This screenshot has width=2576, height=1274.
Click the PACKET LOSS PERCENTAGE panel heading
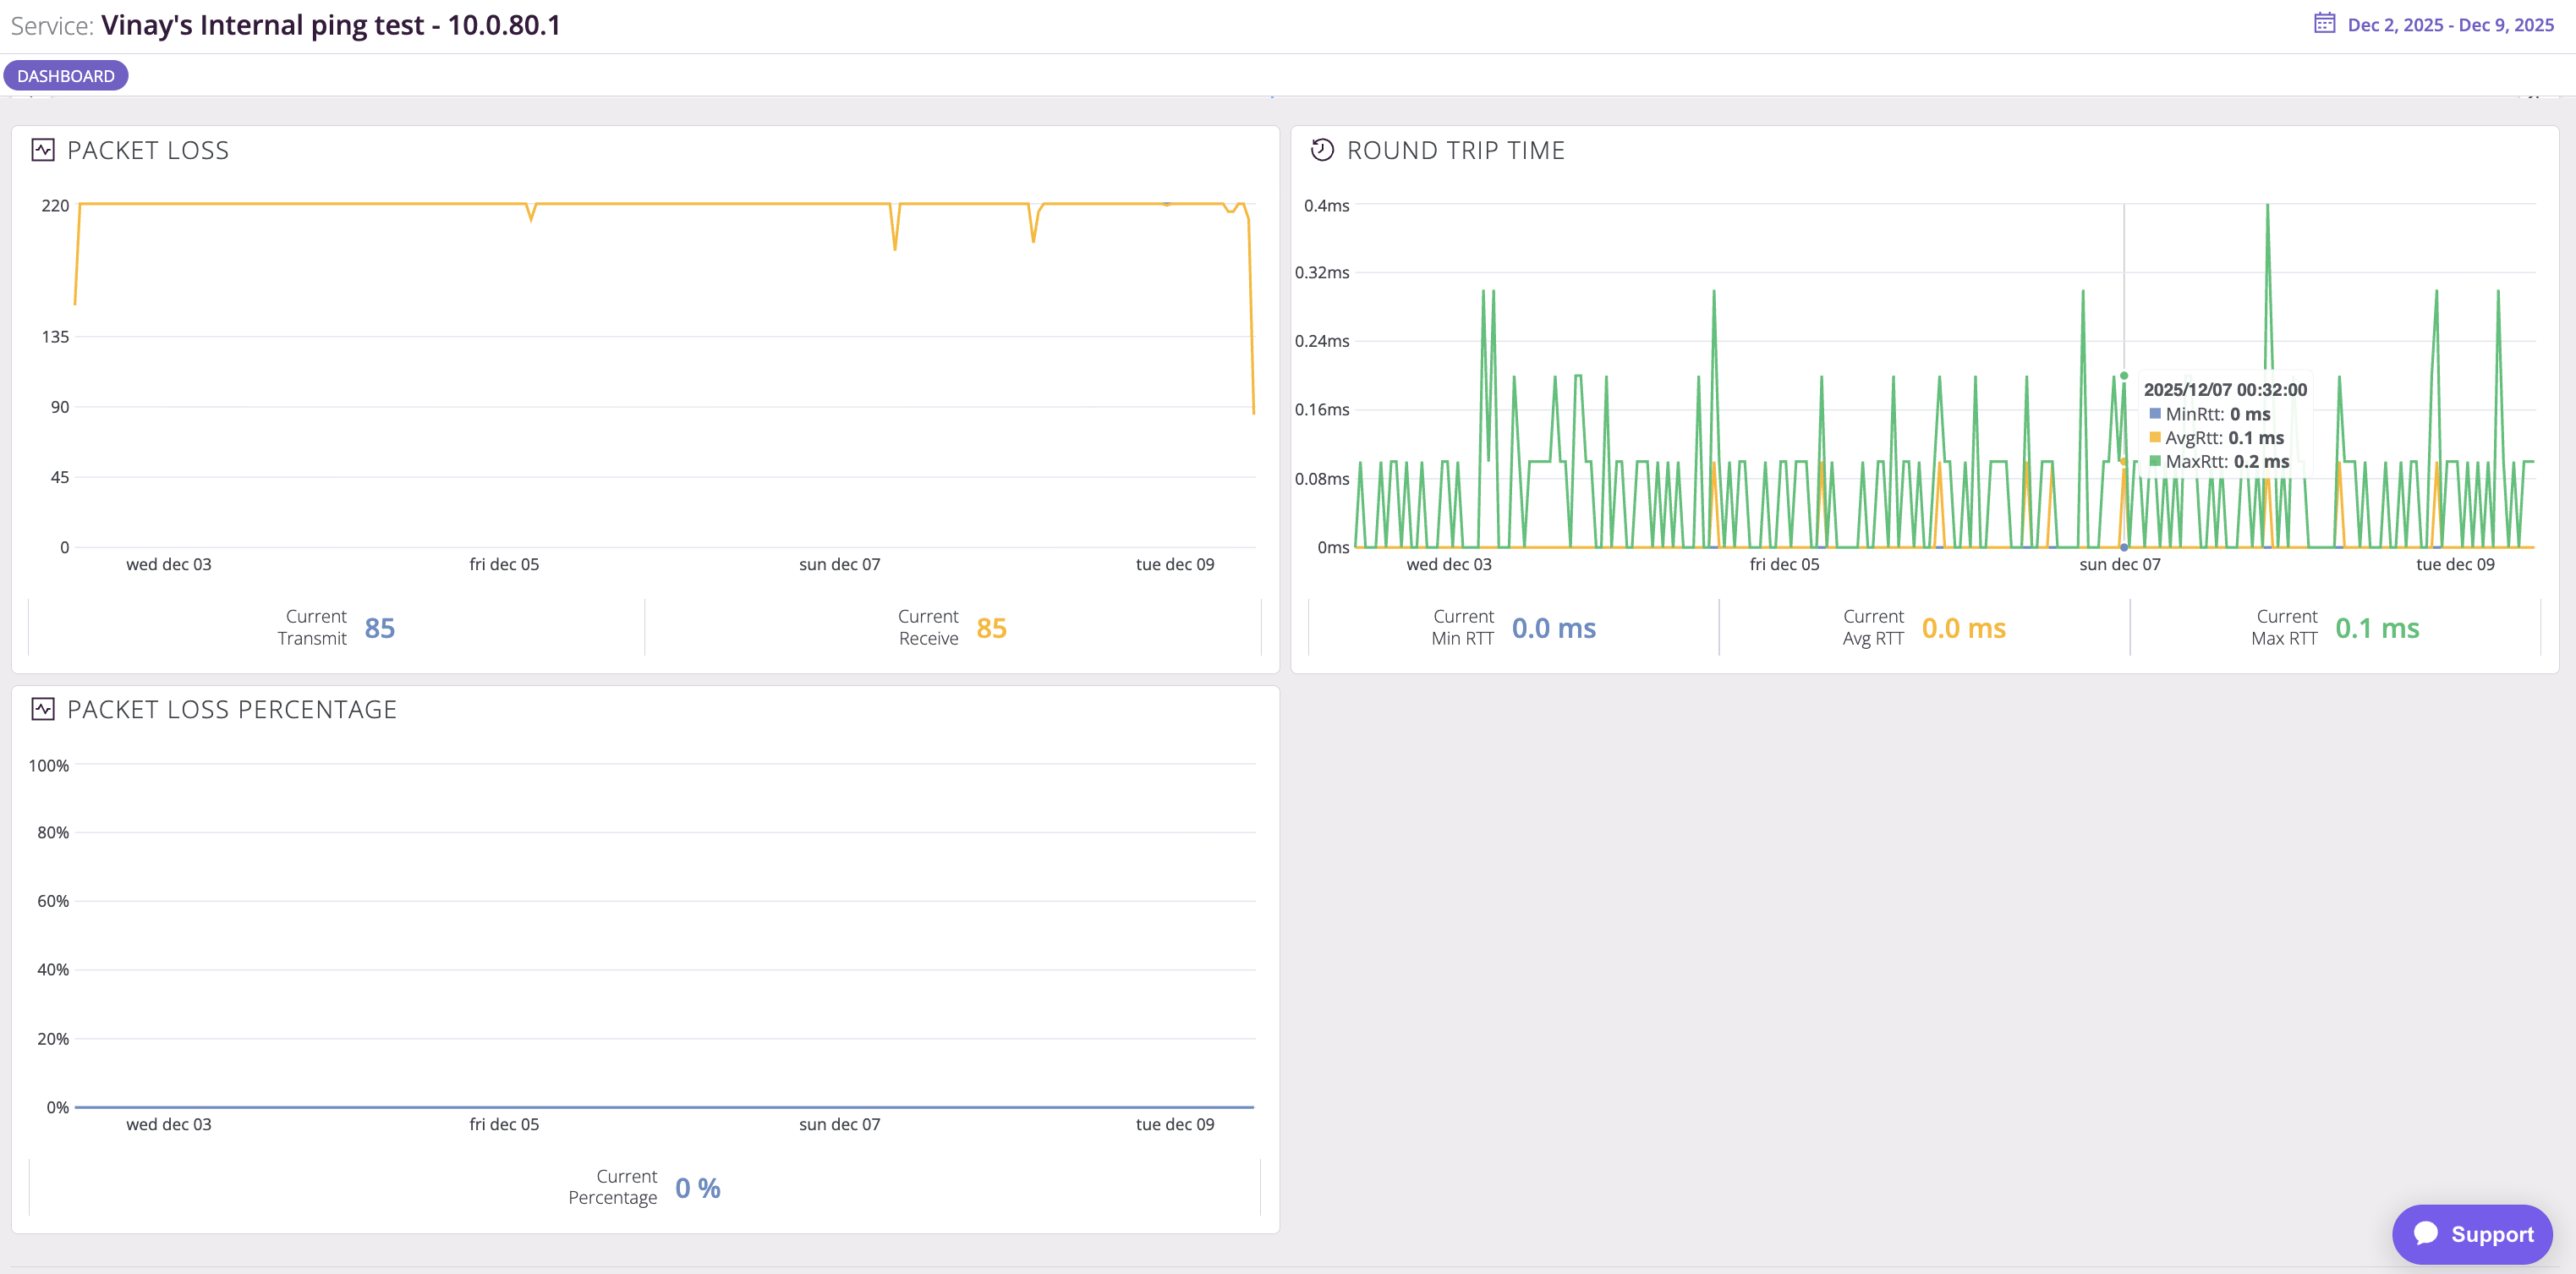coord(232,709)
